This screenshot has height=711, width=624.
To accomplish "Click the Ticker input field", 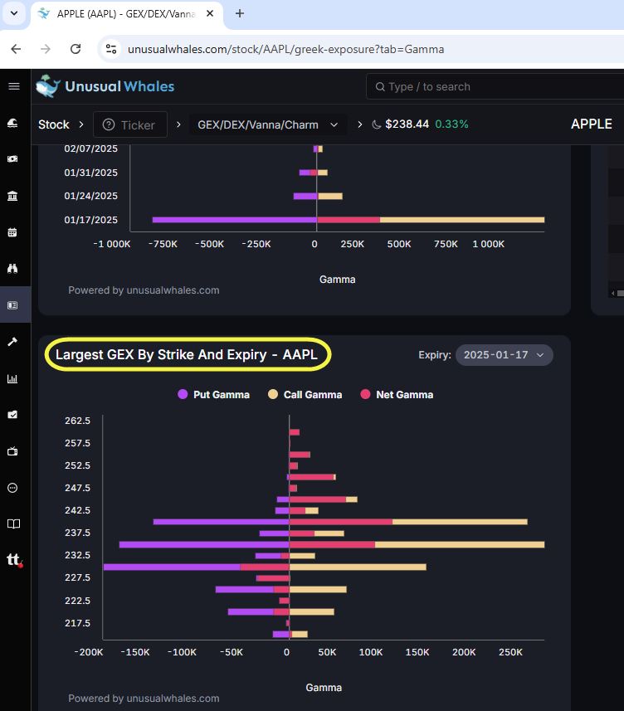I will coord(130,124).
